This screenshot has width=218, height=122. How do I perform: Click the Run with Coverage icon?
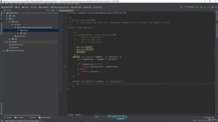pyautogui.click(x=205, y=7)
